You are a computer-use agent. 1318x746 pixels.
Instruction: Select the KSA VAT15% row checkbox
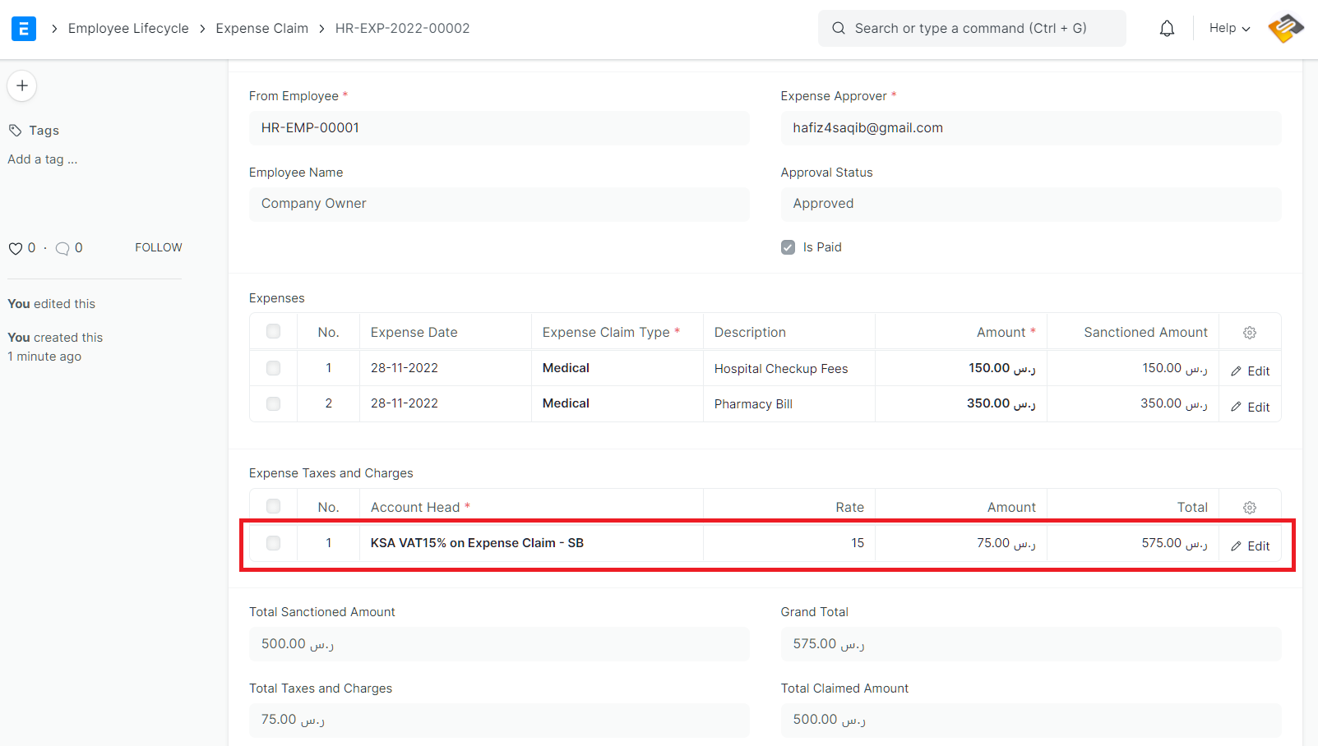point(273,543)
